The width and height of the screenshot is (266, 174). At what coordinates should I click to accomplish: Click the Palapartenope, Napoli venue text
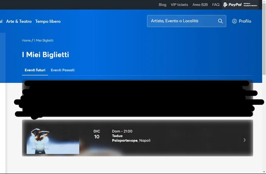[131, 141]
